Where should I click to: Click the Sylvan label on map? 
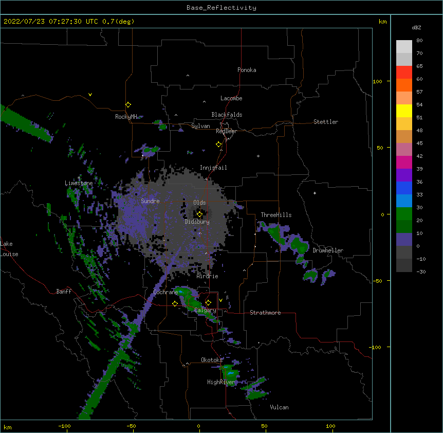pyautogui.click(x=200, y=126)
